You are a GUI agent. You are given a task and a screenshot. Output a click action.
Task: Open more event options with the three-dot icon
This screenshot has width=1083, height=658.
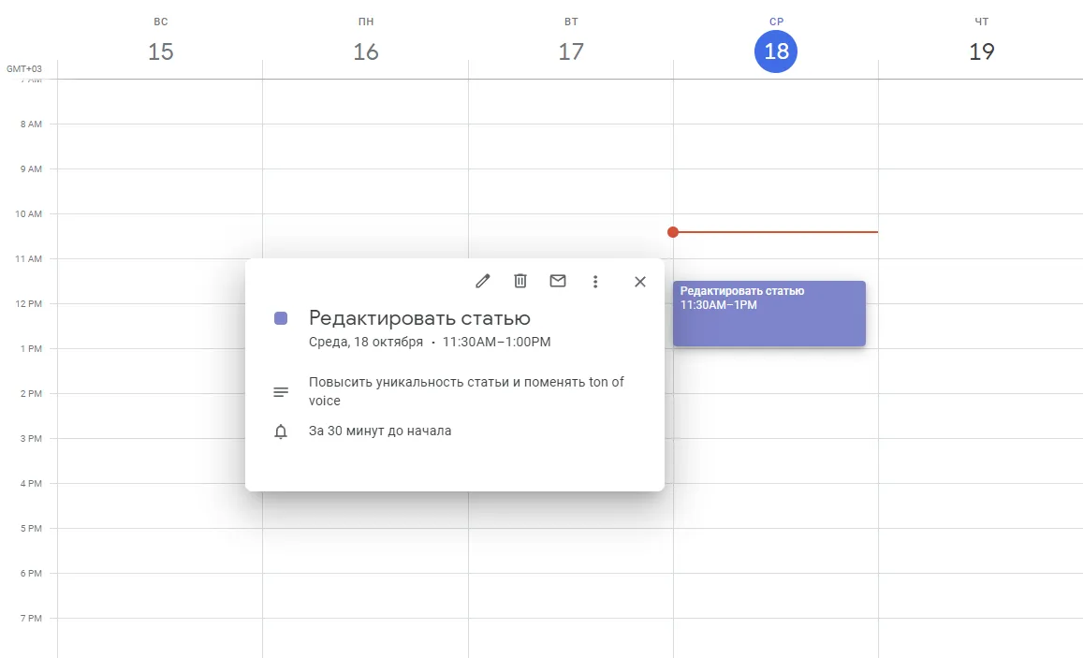(x=595, y=281)
